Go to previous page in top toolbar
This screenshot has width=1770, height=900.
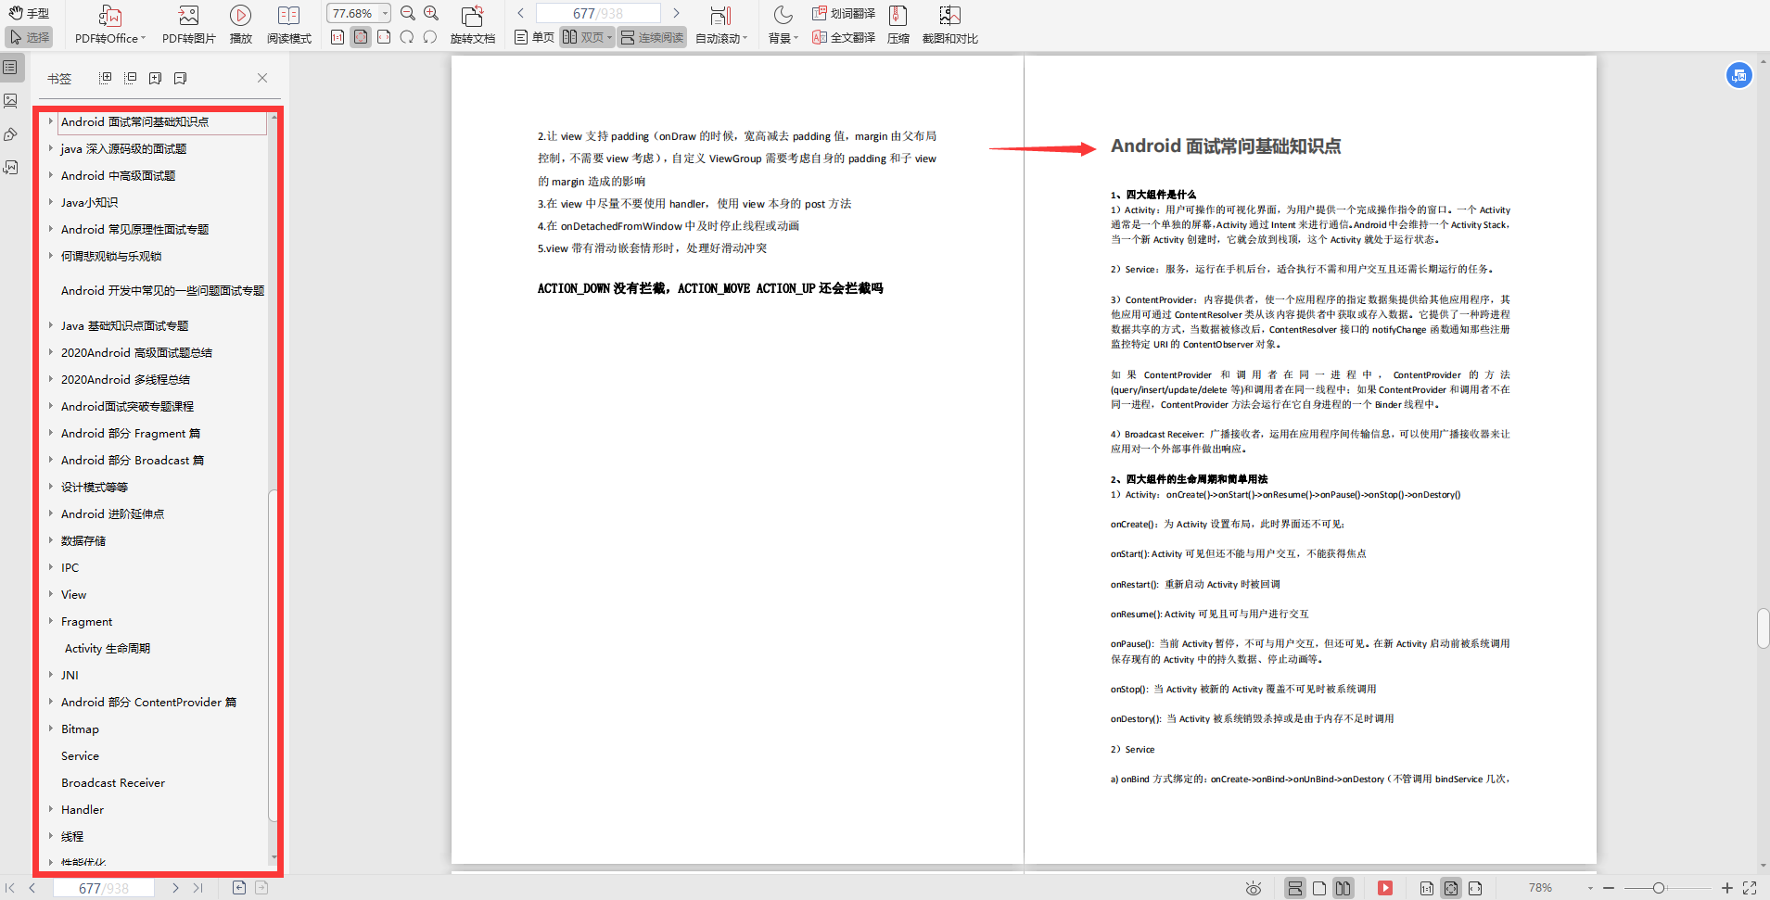[521, 13]
